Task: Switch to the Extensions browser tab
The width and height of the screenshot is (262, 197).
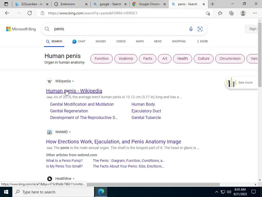Action: 71,4
